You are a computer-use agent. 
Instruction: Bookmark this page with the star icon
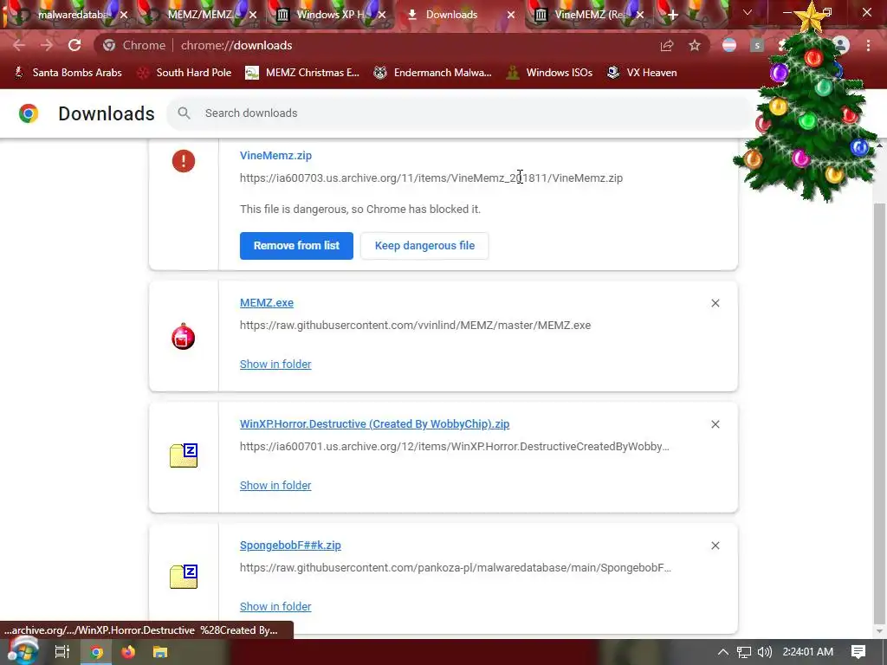click(x=695, y=45)
